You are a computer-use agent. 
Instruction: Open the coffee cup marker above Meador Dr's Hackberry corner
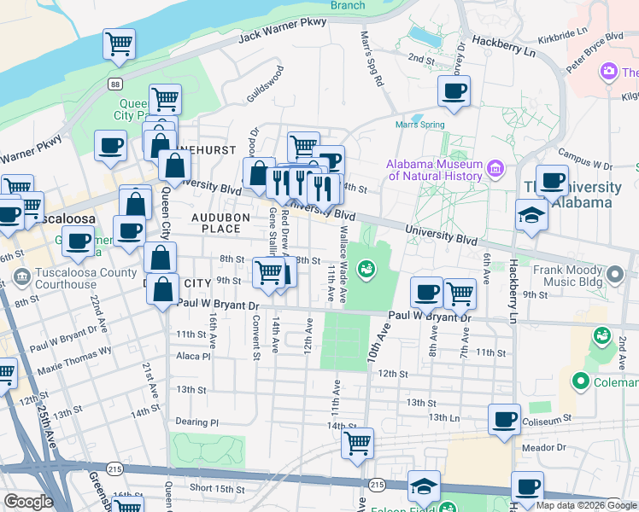[x=527, y=486]
